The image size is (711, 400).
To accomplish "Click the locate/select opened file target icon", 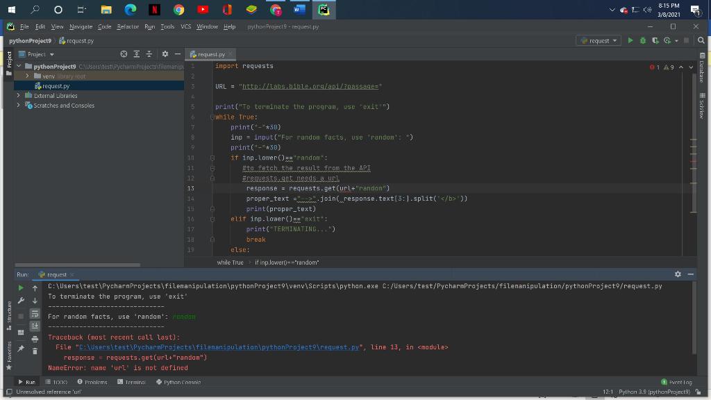I will tap(124, 54).
